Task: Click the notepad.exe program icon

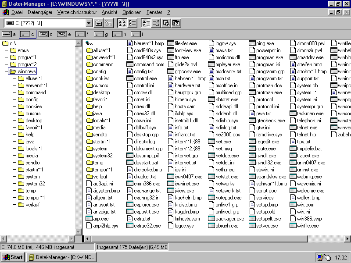Action: [x=211, y=198]
